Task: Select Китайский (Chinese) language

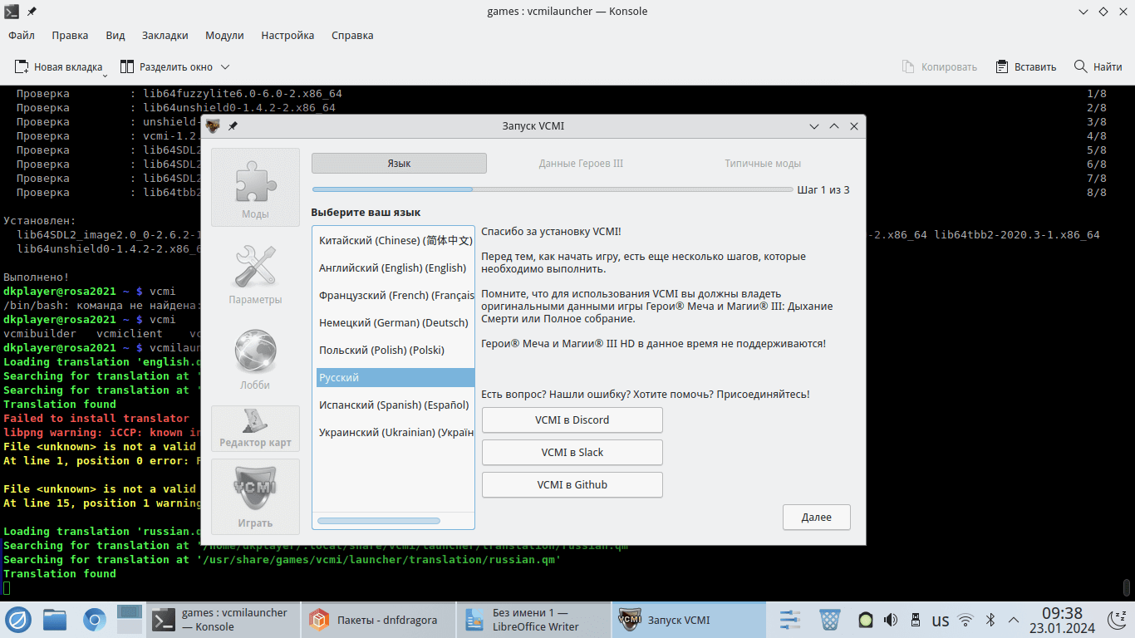Action: (396, 241)
